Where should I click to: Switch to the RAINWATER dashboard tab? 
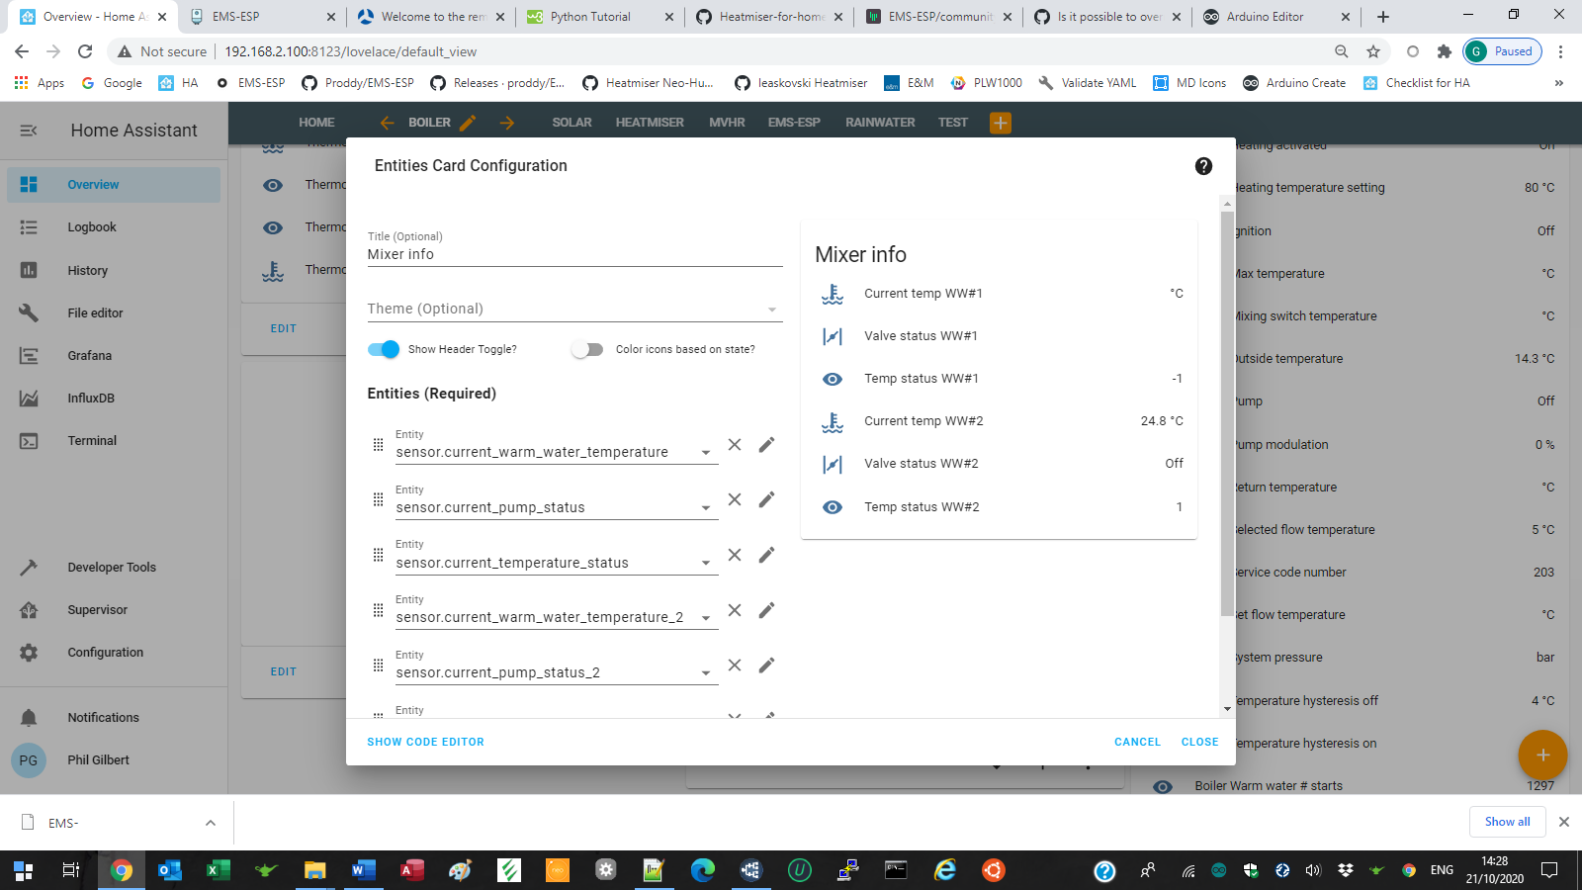coord(880,123)
